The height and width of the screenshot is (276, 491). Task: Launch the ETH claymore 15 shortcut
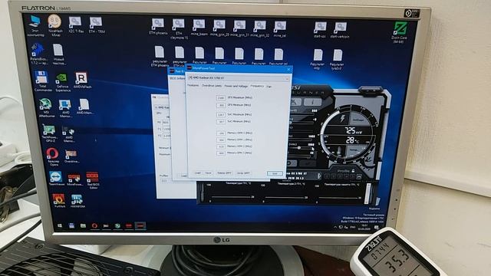pos(179,29)
